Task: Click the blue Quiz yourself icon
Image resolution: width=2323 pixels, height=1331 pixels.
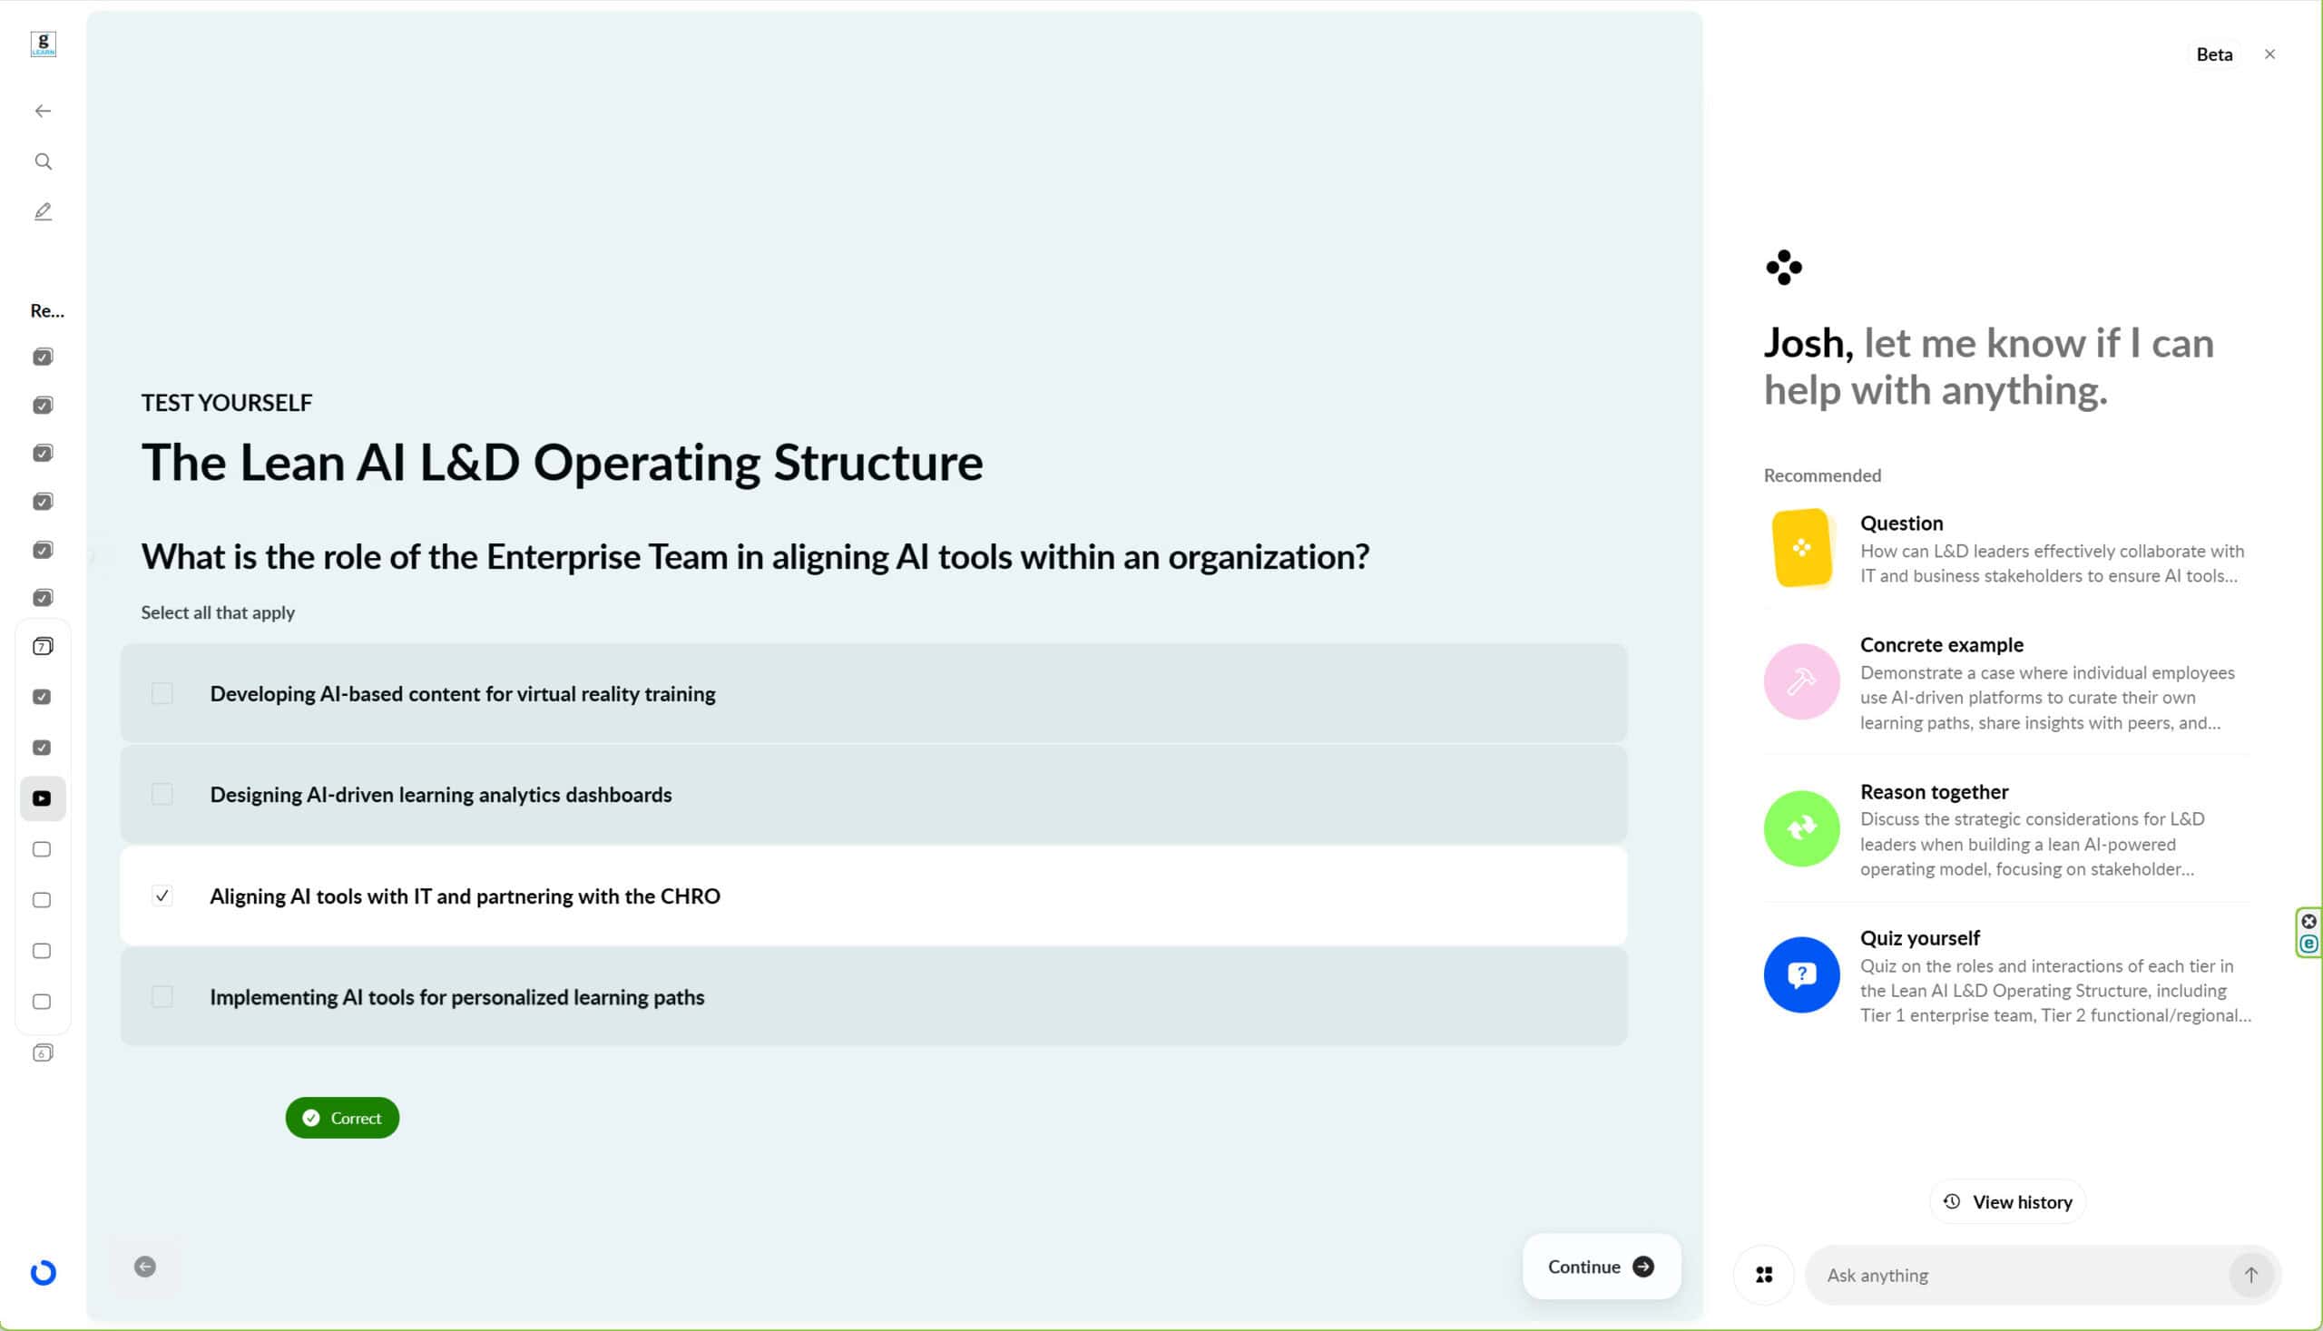Action: tap(1801, 974)
